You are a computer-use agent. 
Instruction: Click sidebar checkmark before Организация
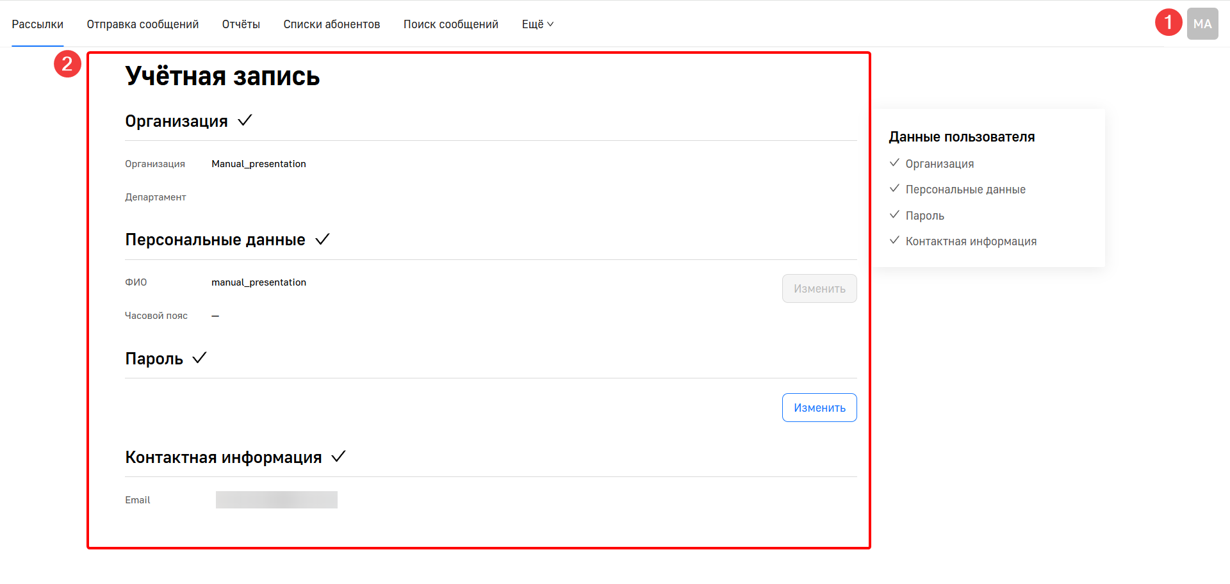894,163
